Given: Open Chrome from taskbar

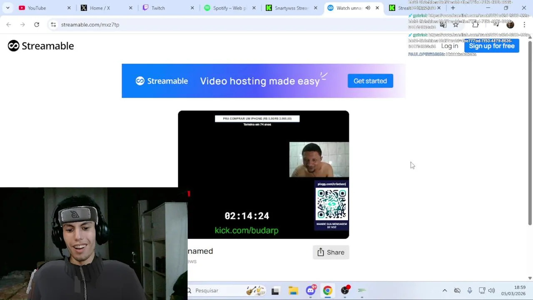Looking at the screenshot, I should (328, 291).
